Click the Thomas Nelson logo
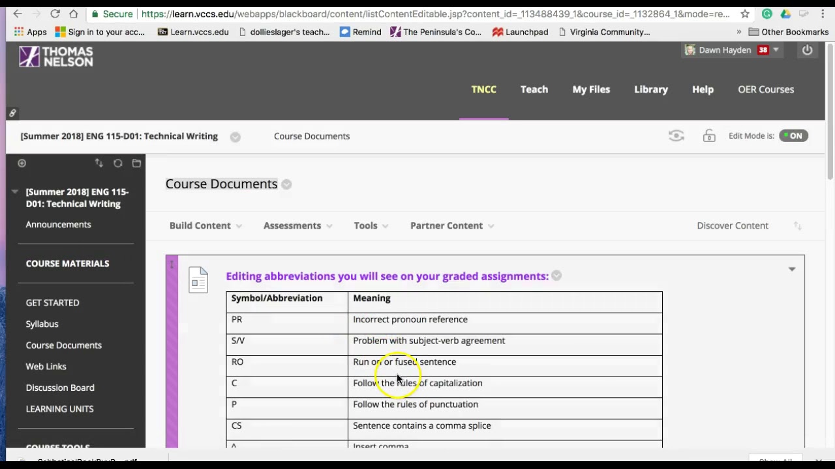This screenshot has height=469, width=835. click(56, 57)
